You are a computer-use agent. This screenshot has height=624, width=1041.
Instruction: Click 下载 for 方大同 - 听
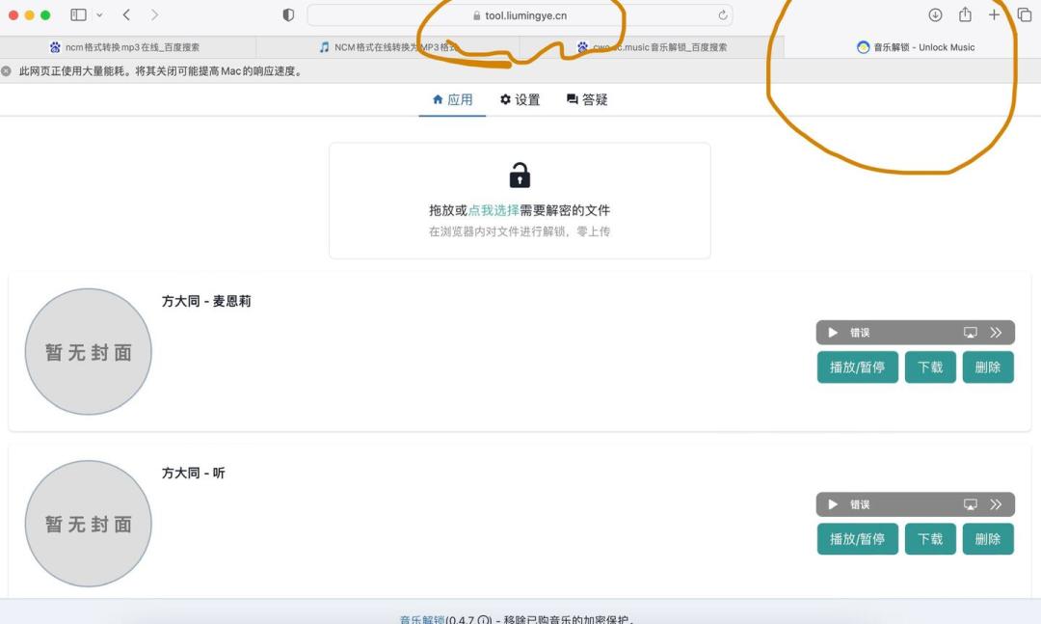point(930,539)
